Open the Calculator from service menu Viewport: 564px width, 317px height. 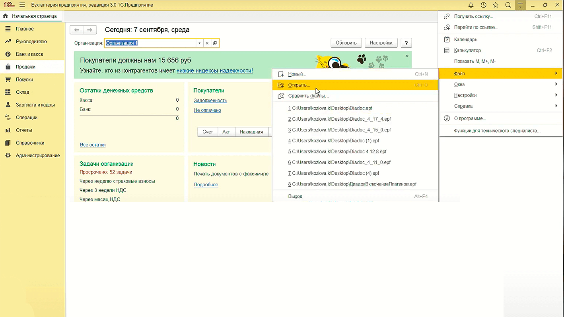467,50
